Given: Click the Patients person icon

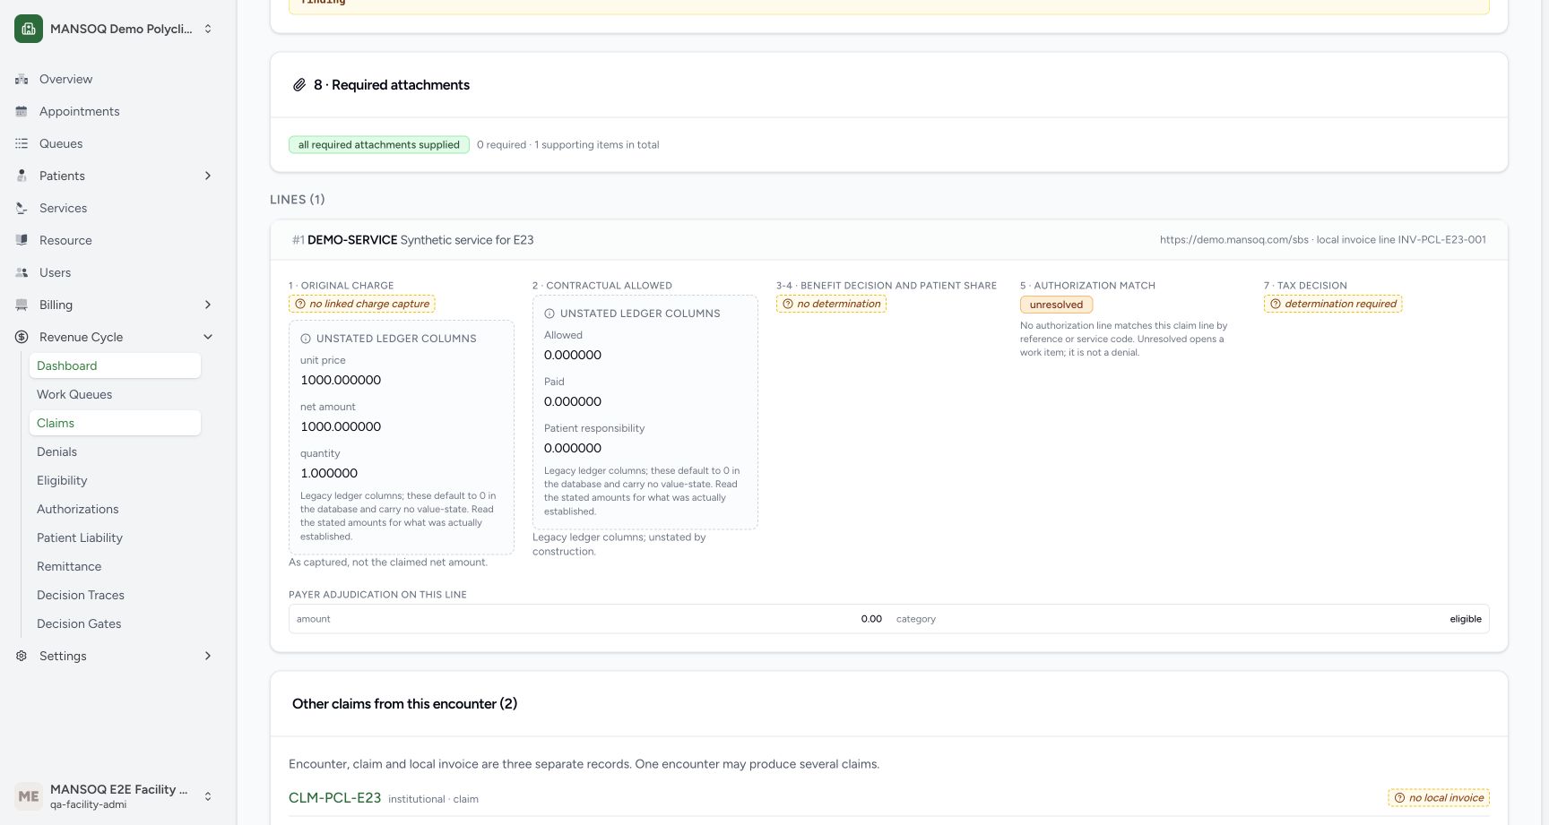Looking at the screenshot, I should point(22,176).
